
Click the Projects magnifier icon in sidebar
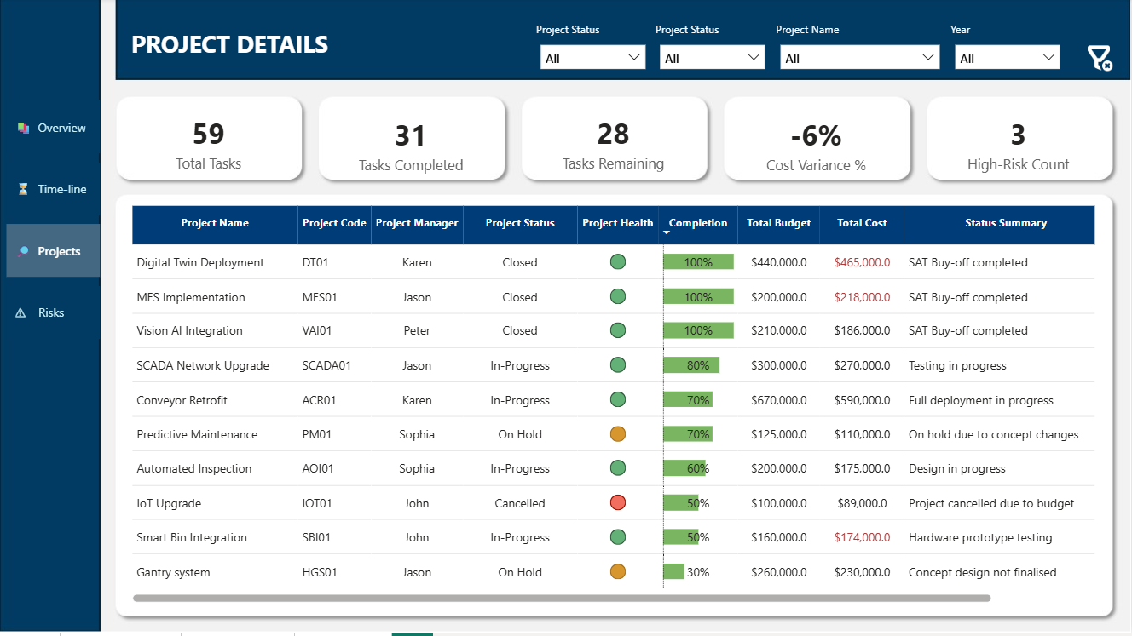click(23, 251)
